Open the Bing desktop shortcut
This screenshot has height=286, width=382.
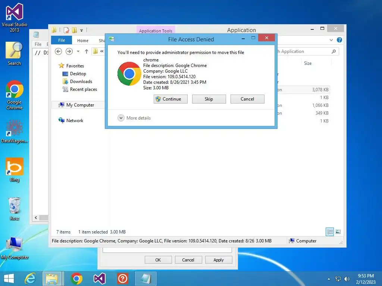[15, 169]
